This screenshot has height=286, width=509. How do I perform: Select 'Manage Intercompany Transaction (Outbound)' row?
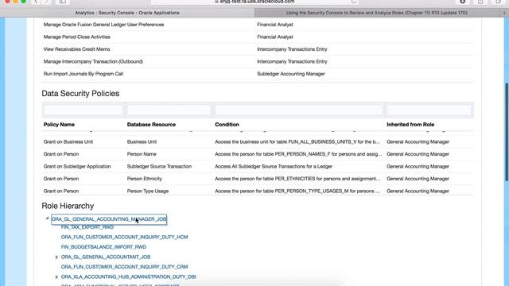click(93, 62)
